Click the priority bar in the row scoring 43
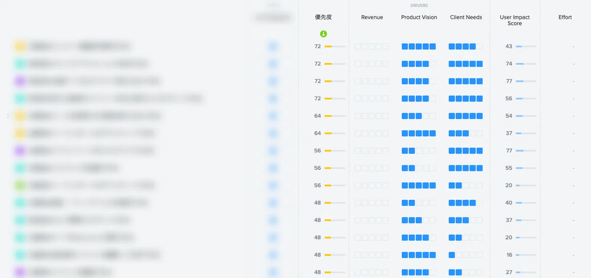The image size is (591, 278). 335,47
